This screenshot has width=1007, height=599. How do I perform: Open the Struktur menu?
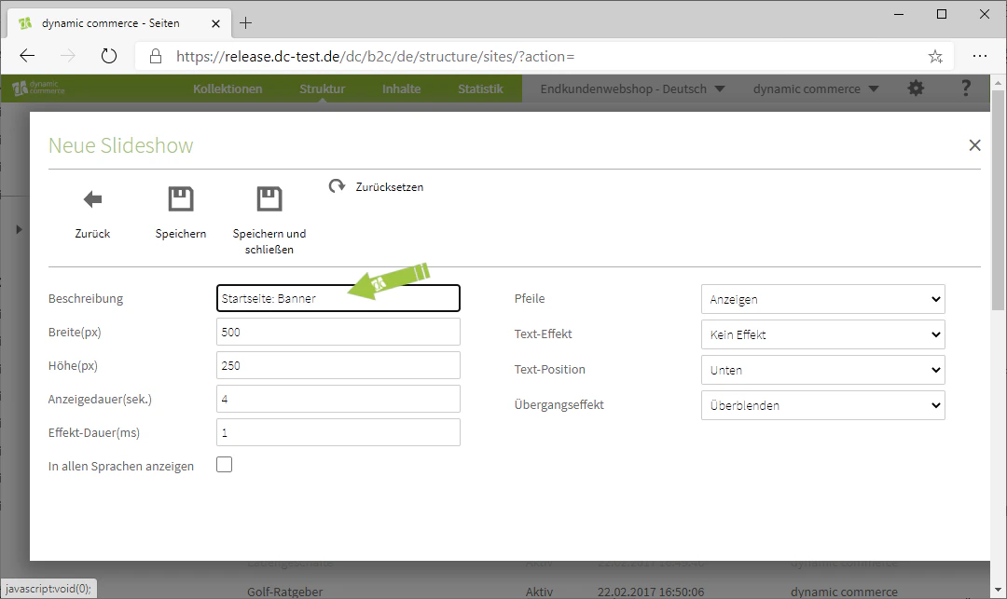[x=322, y=88]
